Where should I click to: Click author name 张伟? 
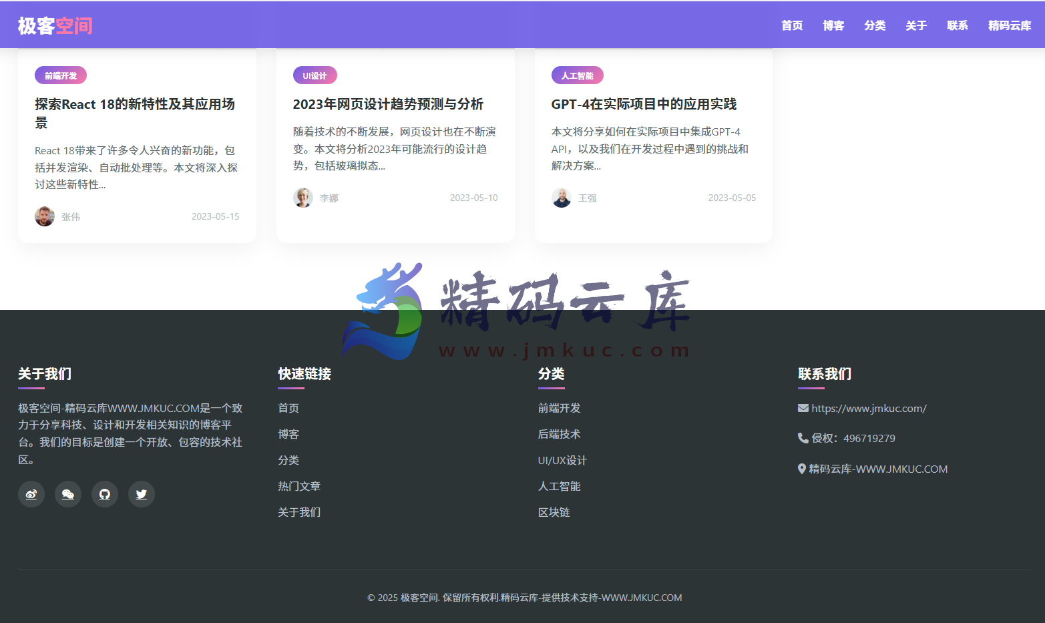click(71, 217)
